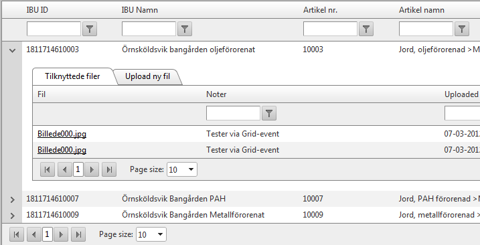
Task: Select first Tester via Grid-event note
Action: click(243, 134)
